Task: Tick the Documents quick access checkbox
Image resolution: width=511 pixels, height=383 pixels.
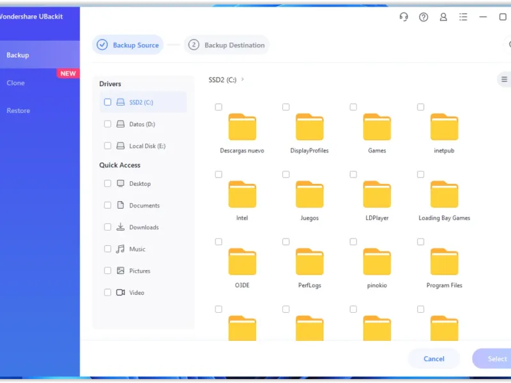Action: (107, 205)
